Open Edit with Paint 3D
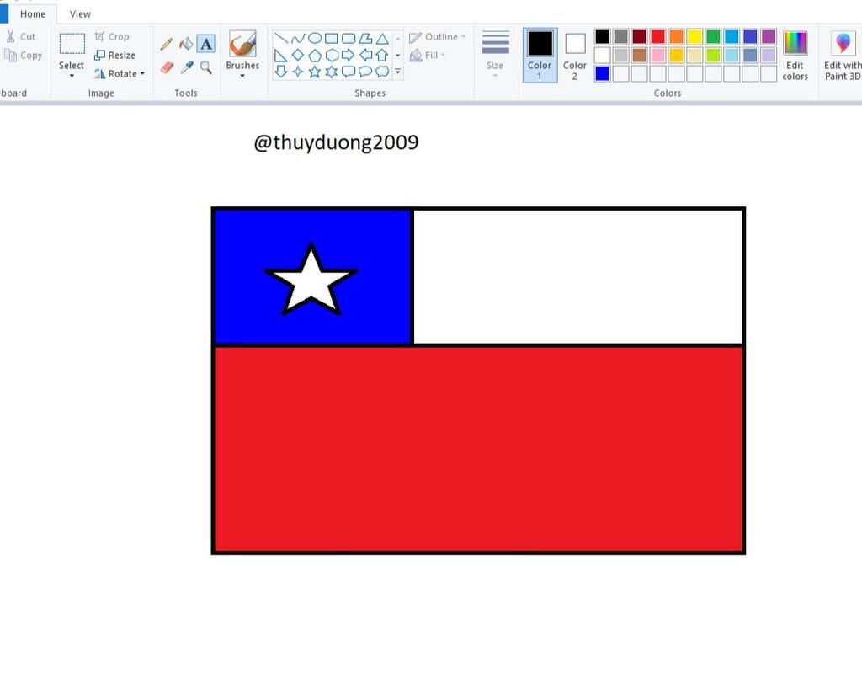The image size is (862, 673). (x=842, y=56)
